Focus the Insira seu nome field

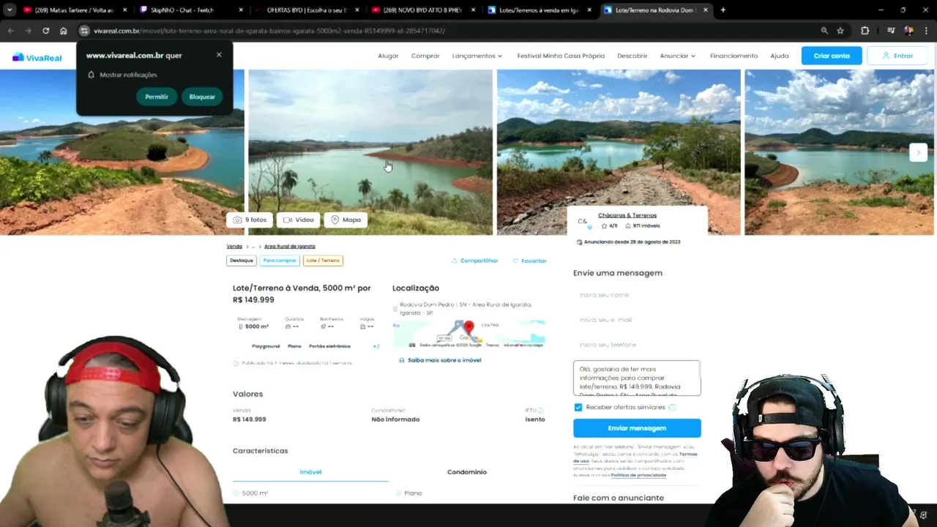[637, 295]
